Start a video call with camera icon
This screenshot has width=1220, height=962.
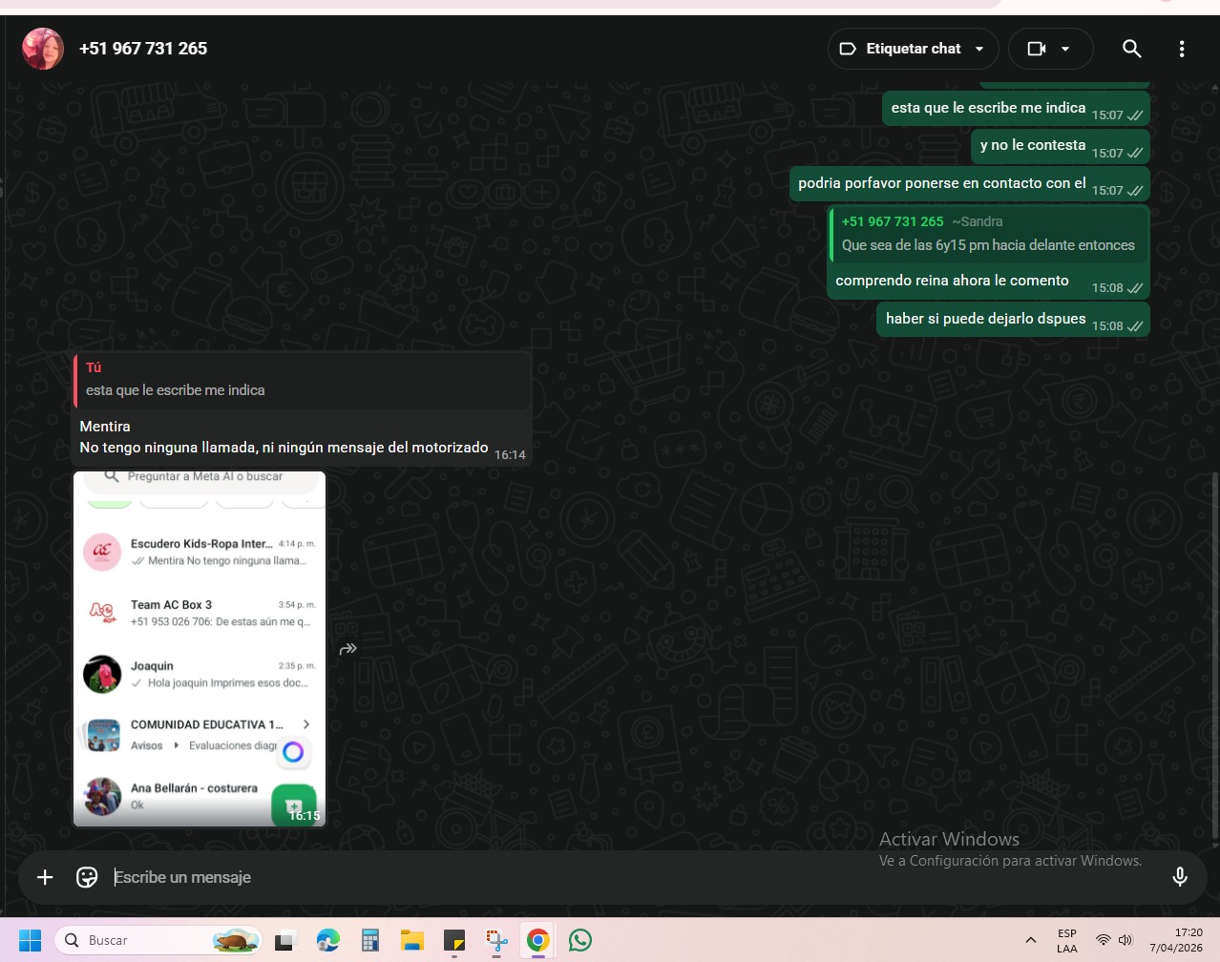(1037, 49)
